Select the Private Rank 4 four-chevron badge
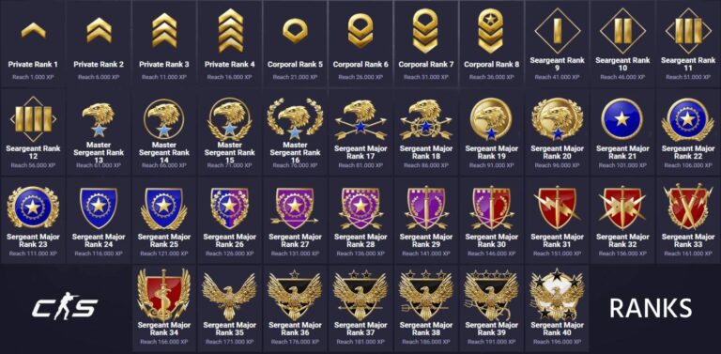 [x=230, y=30]
